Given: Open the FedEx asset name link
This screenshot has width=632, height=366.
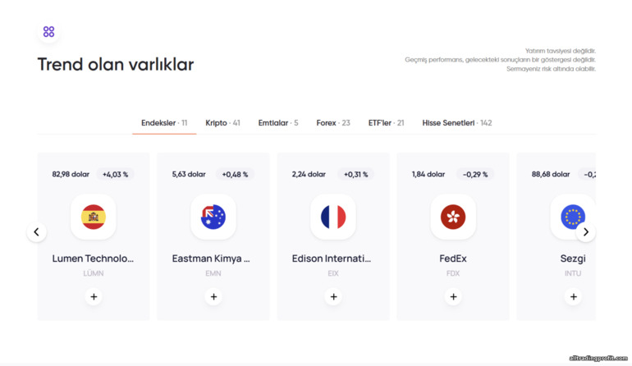Looking at the screenshot, I should [453, 258].
